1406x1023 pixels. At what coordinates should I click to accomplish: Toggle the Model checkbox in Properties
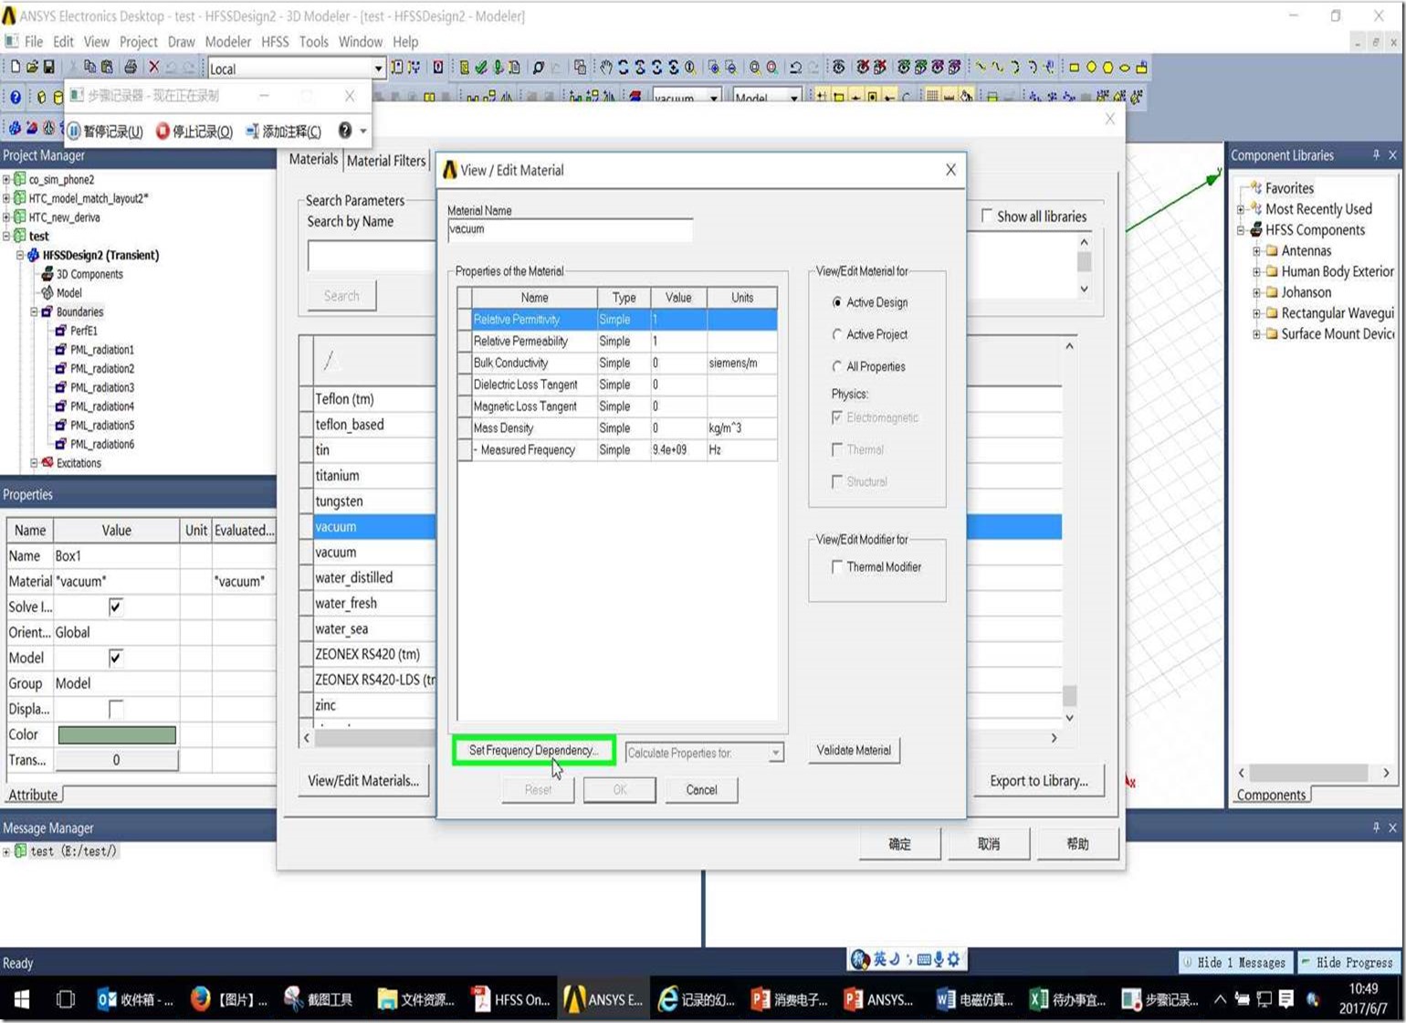click(x=116, y=658)
